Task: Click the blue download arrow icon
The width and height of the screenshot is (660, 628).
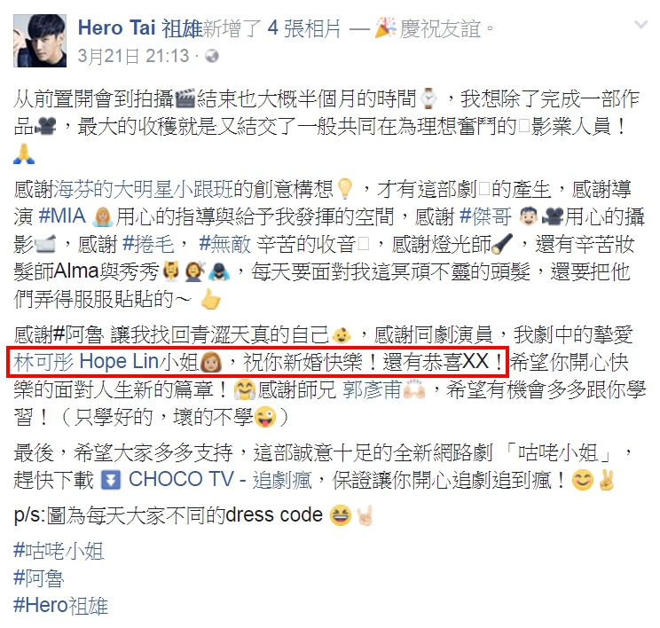Action: point(111,480)
